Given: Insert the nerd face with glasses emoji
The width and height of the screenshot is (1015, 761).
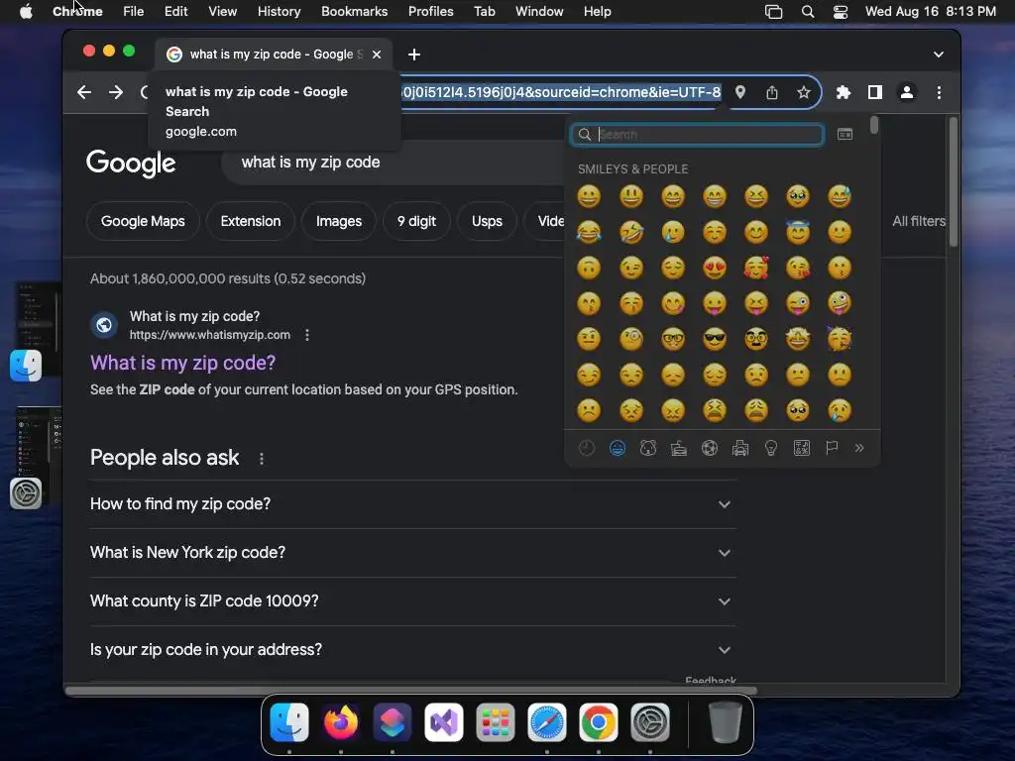Looking at the screenshot, I should tap(673, 339).
